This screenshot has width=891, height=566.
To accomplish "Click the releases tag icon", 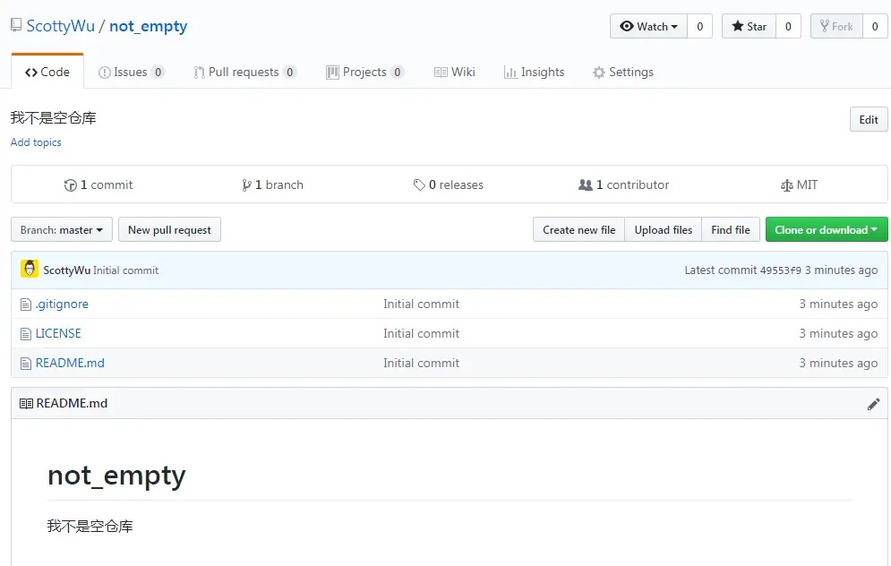I will [x=419, y=185].
